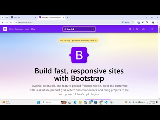Open the Docs navbar link
160x120 pixels.
(11, 29)
